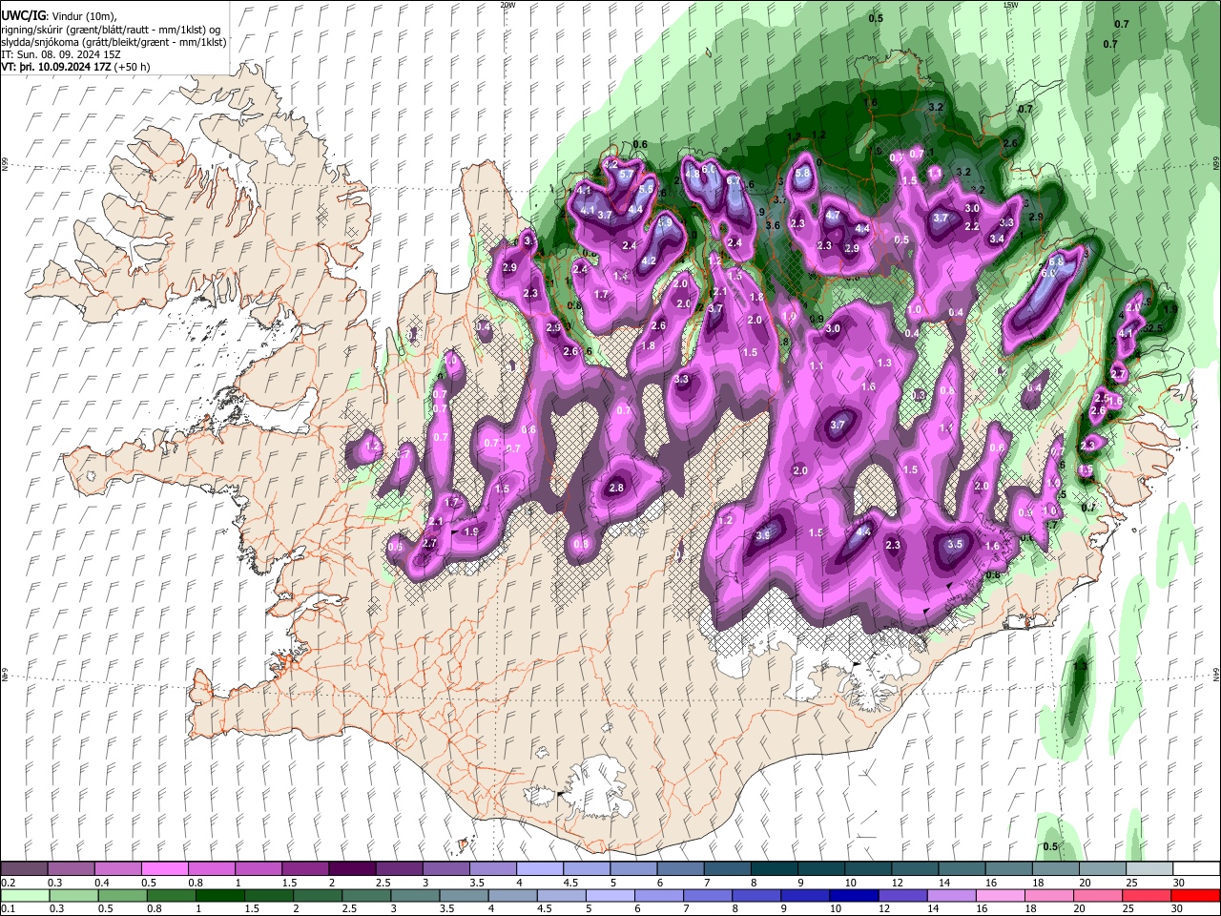Pick the palest green swatch between 0.1 and 0.3
This screenshot has width=1221, height=916.
point(24,895)
